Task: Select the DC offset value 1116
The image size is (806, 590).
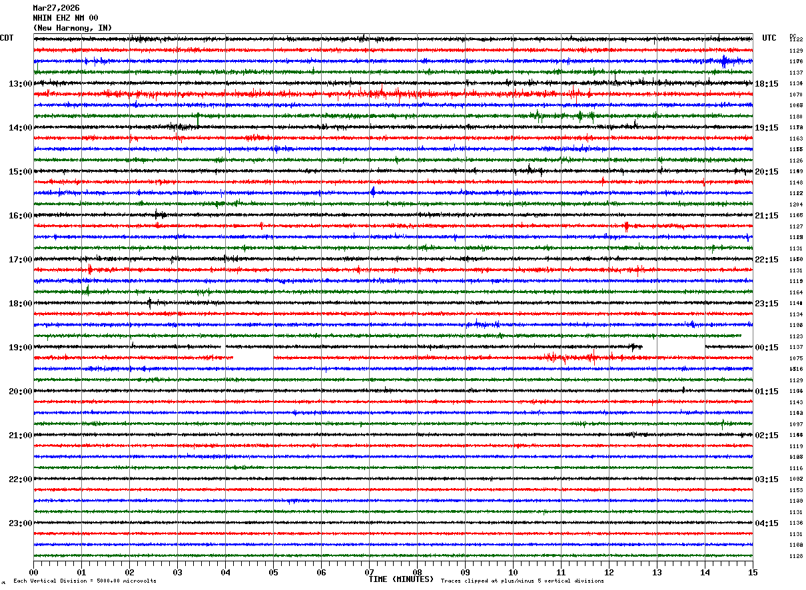Action: point(796,468)
